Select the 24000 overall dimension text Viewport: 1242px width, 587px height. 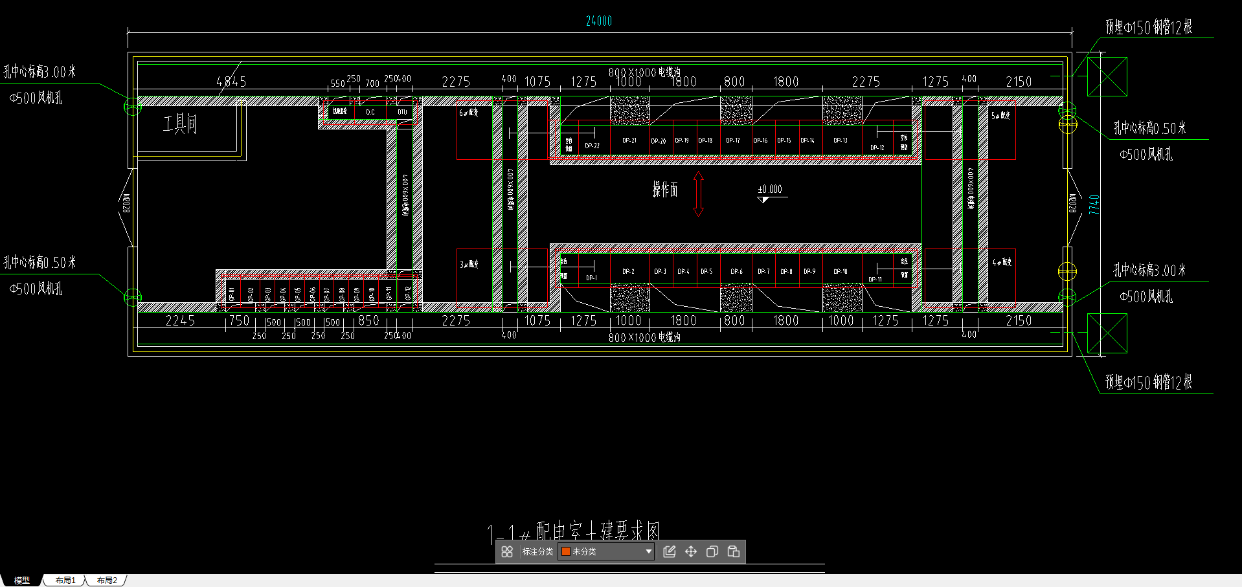point(599,21)
